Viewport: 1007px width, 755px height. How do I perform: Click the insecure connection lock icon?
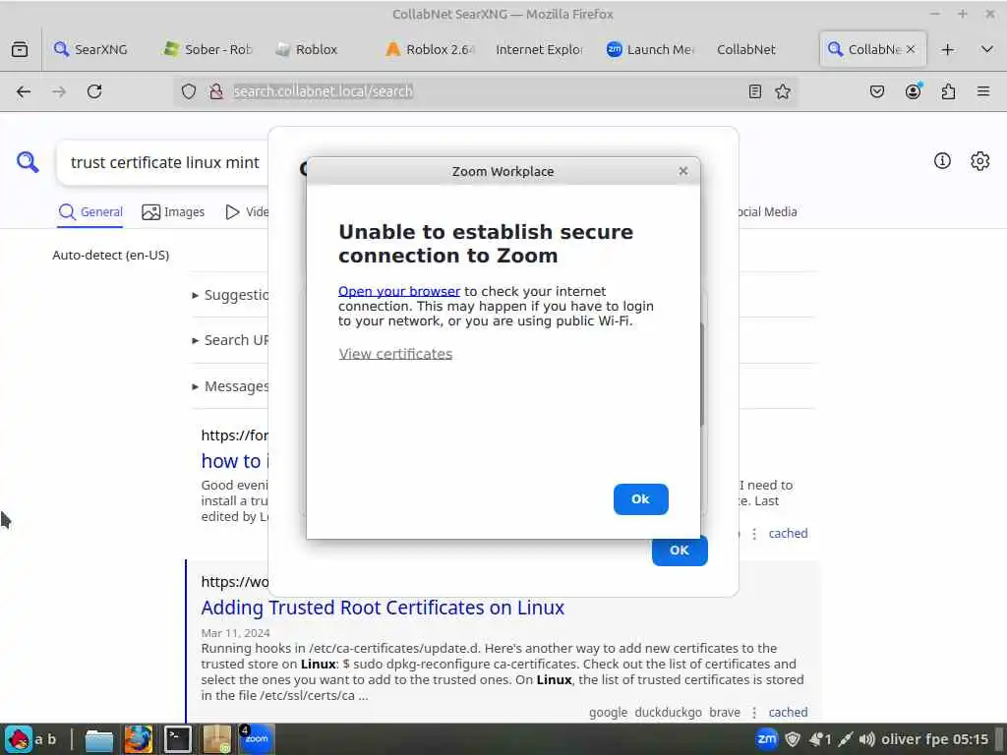pos(216,91)
